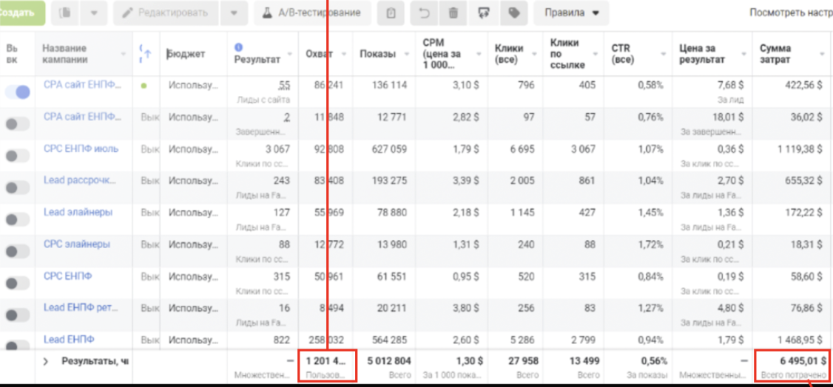Enable the CPC ЕНПФ июль campaign toggle
The height and width of the screenshot is (387, 833).
(18, 156)
